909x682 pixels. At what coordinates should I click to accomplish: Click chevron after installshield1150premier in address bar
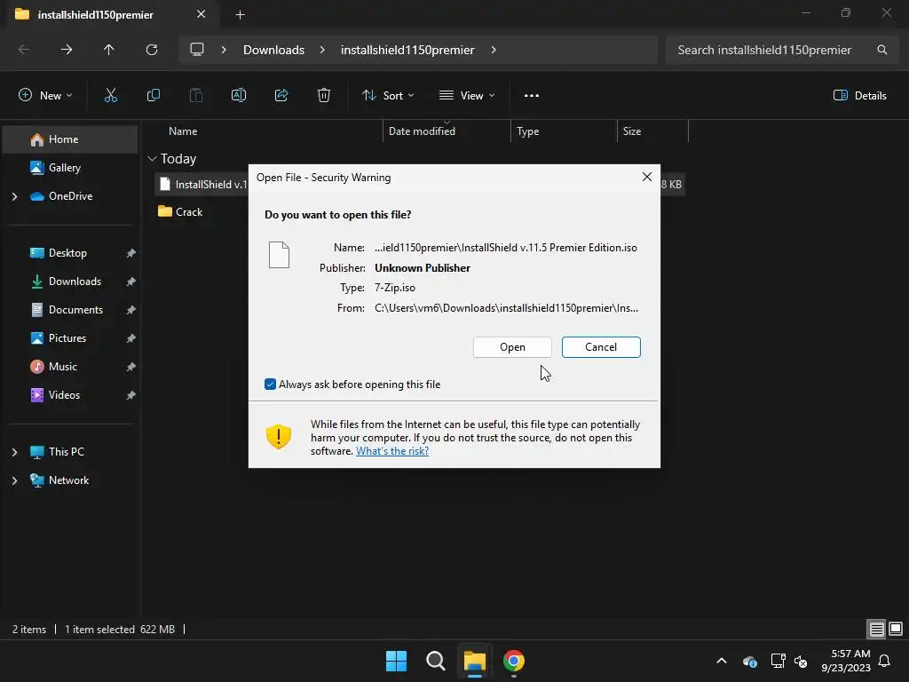point(494,50)
